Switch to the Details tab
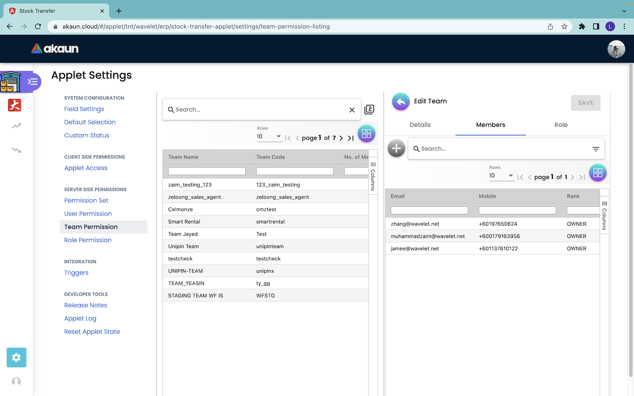This screenshot has height=396, width=634. (420, 125)
